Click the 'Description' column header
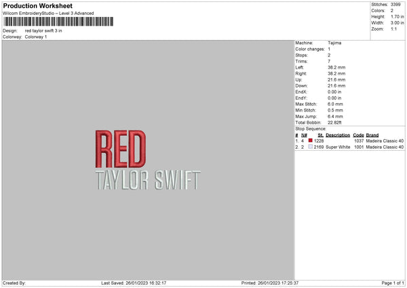Image resolution: width=407 pixels, height=288 pixels. [x=338, y=135]
